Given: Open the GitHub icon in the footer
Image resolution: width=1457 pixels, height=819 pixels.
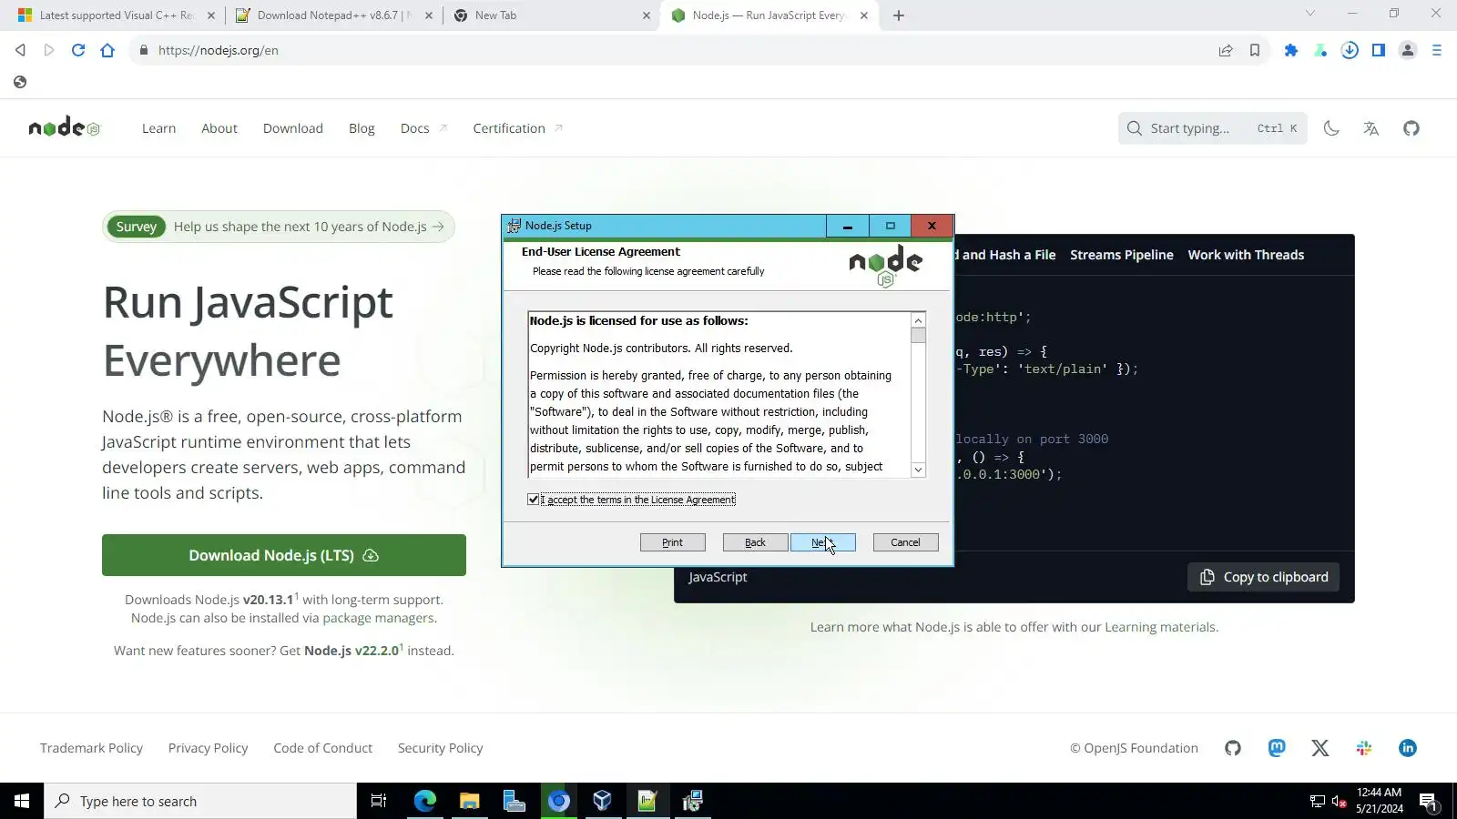Looking at the screenshot, I should coord(1233,748).
